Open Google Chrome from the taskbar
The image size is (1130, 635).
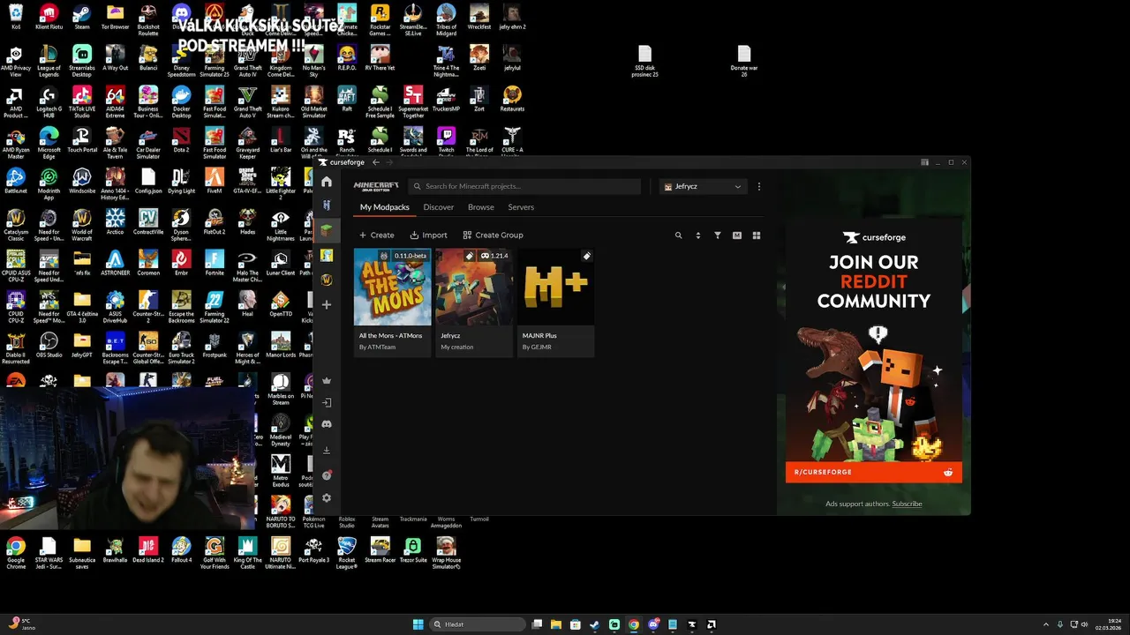(x=634, y=624)
